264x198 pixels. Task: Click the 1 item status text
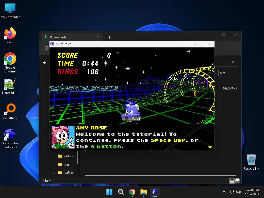click(x=47, y=181)
